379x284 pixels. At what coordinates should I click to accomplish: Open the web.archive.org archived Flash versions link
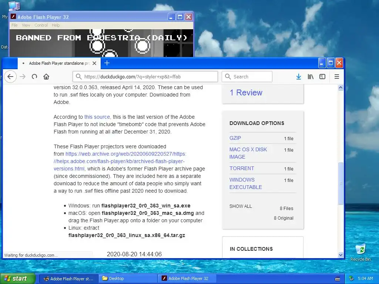(x=120, y=161)
